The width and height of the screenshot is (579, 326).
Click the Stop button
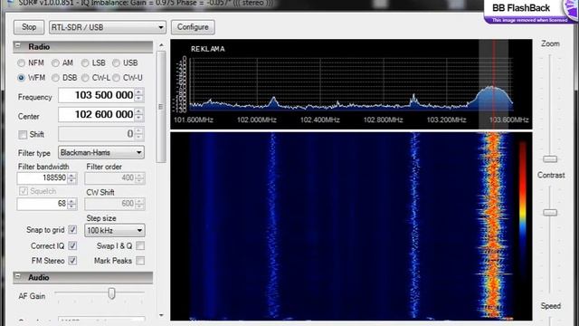29,27
